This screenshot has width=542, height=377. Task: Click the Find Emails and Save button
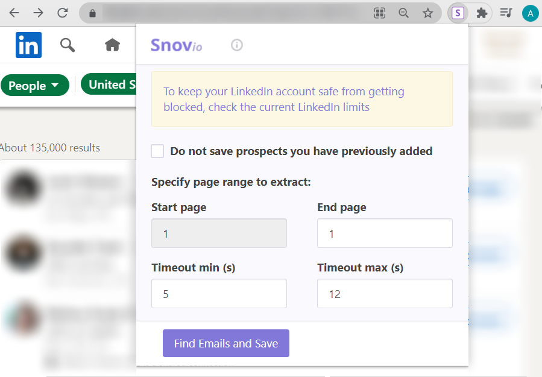(x=226, y=343)
